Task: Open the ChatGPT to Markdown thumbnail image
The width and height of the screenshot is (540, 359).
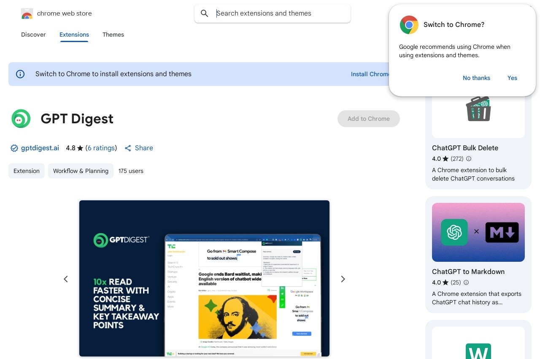Action: 478,232
